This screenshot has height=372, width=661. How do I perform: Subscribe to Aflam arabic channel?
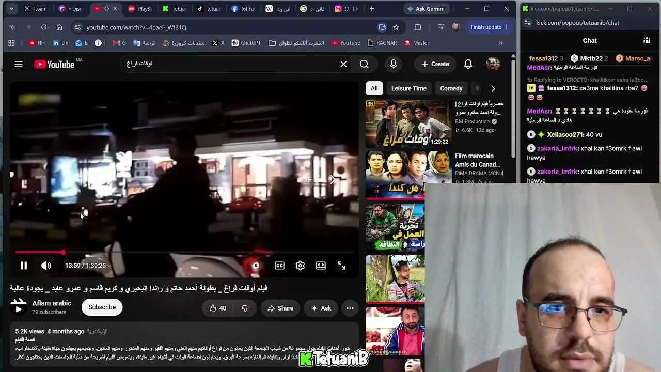click(102, 307)
